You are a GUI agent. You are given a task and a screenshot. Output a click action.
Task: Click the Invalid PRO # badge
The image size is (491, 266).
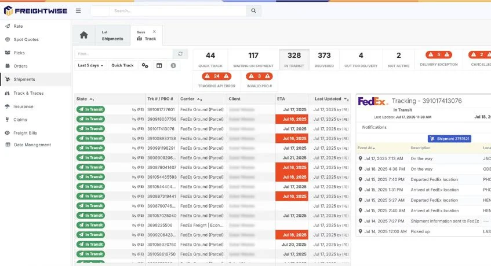259,76
